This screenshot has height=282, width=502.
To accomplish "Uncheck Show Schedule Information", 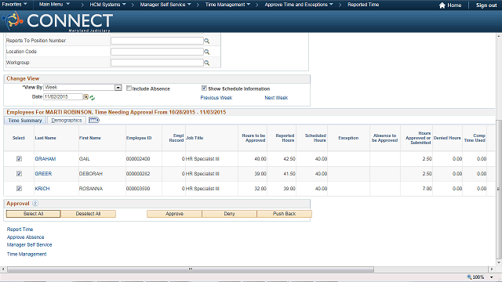I will [204, 88].
